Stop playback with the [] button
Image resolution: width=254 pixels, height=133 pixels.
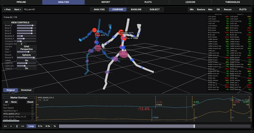17,126
